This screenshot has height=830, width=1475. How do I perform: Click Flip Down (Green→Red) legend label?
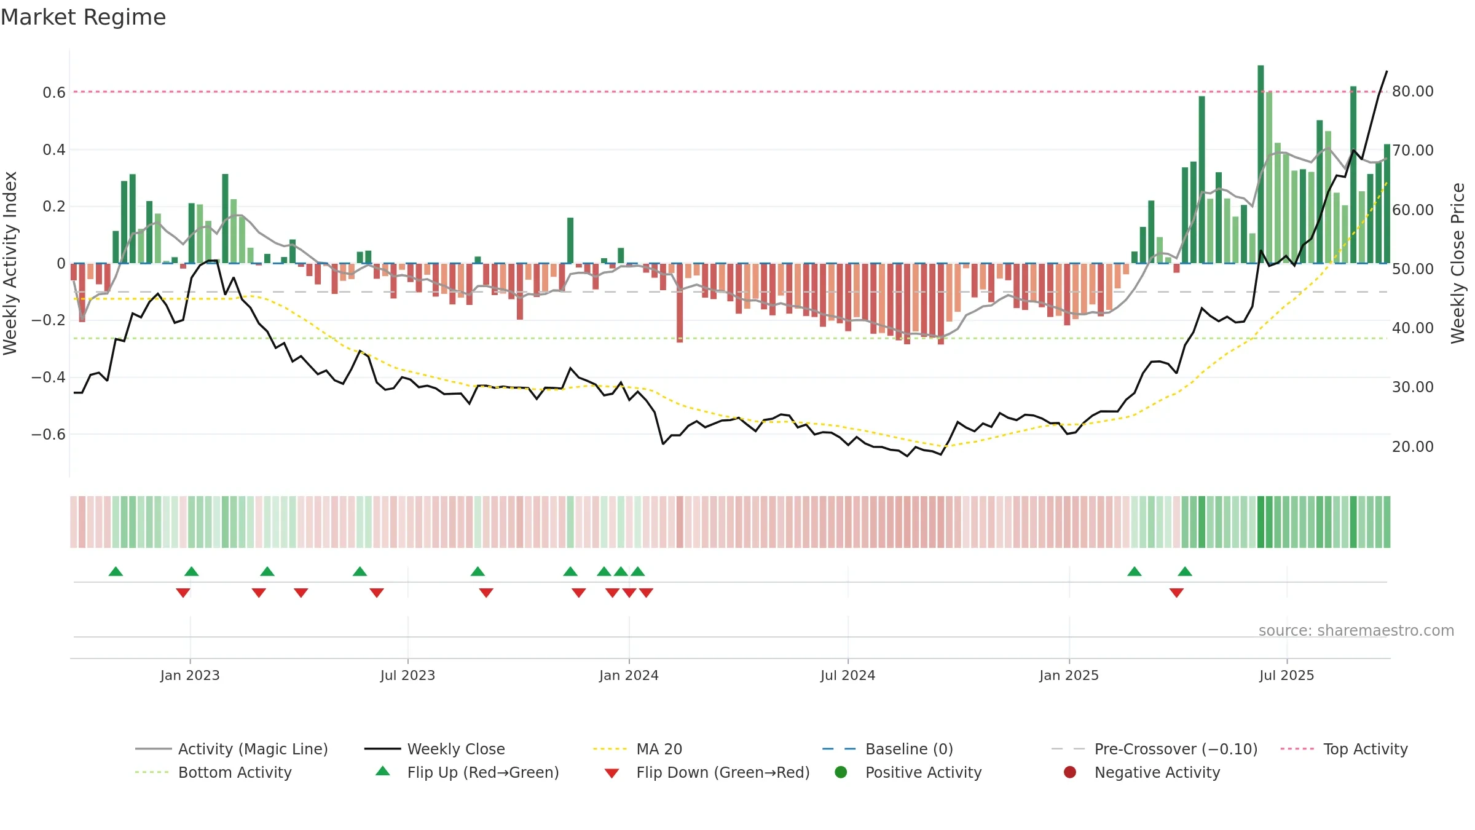[723, 772]
